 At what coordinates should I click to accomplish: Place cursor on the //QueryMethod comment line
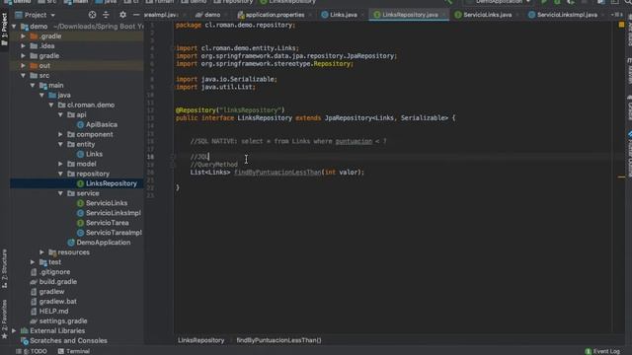[x=214, y=165]
